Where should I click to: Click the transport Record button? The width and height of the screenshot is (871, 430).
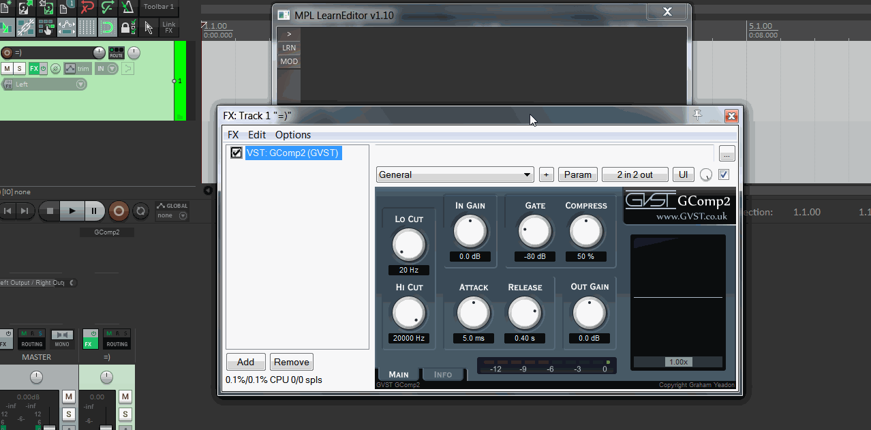pos(119,211)
